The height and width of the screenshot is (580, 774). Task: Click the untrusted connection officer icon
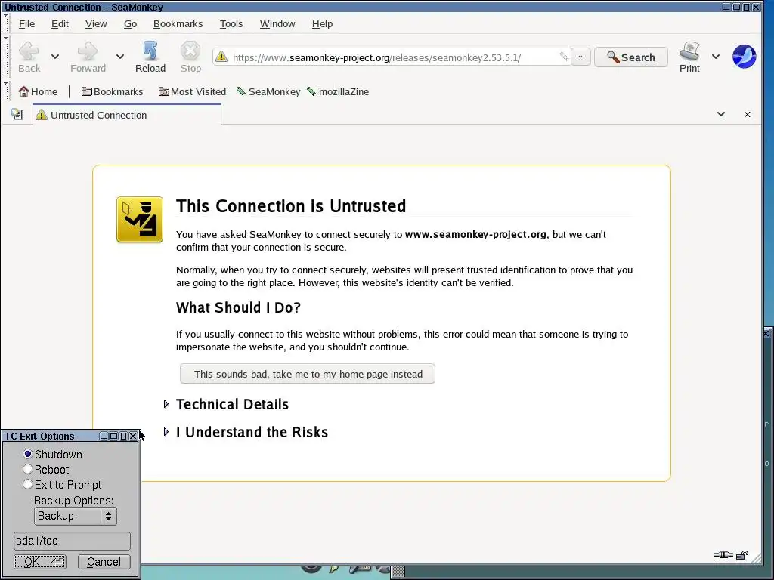(140, 220)
